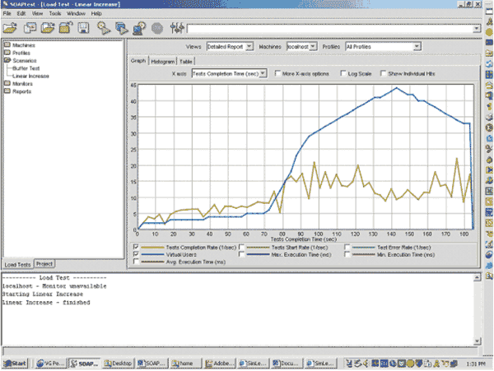Switch to the Histogram tab
The image size is (494, 371).
tap(163, 61)
